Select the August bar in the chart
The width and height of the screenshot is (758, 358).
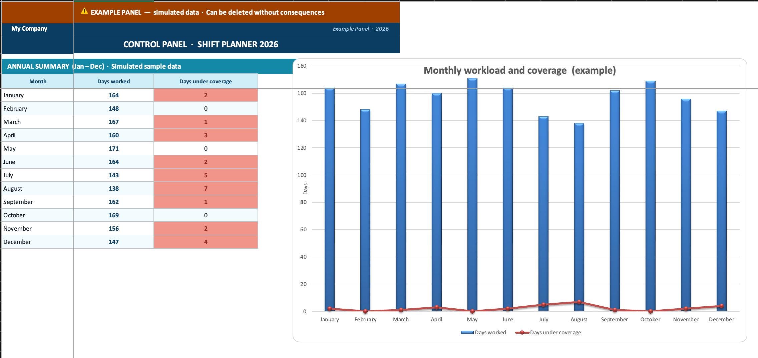[x=579, y=217]
